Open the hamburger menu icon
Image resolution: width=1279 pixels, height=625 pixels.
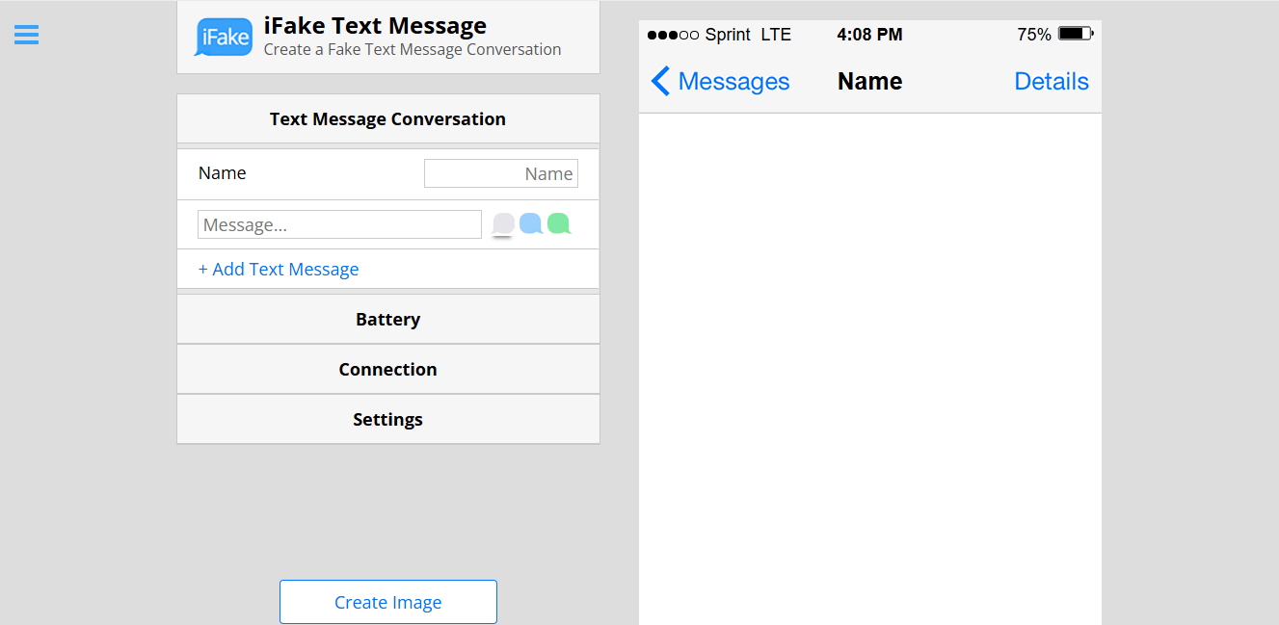(x=26, y=35)
